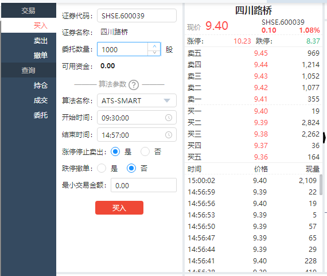Select 否 for 跌停撤单
Viewport: 327px width, 276px height.
tap(131, 168)
